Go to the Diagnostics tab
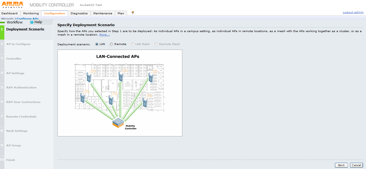The height and width of the screenshot is (169, 366). [79, 13]
